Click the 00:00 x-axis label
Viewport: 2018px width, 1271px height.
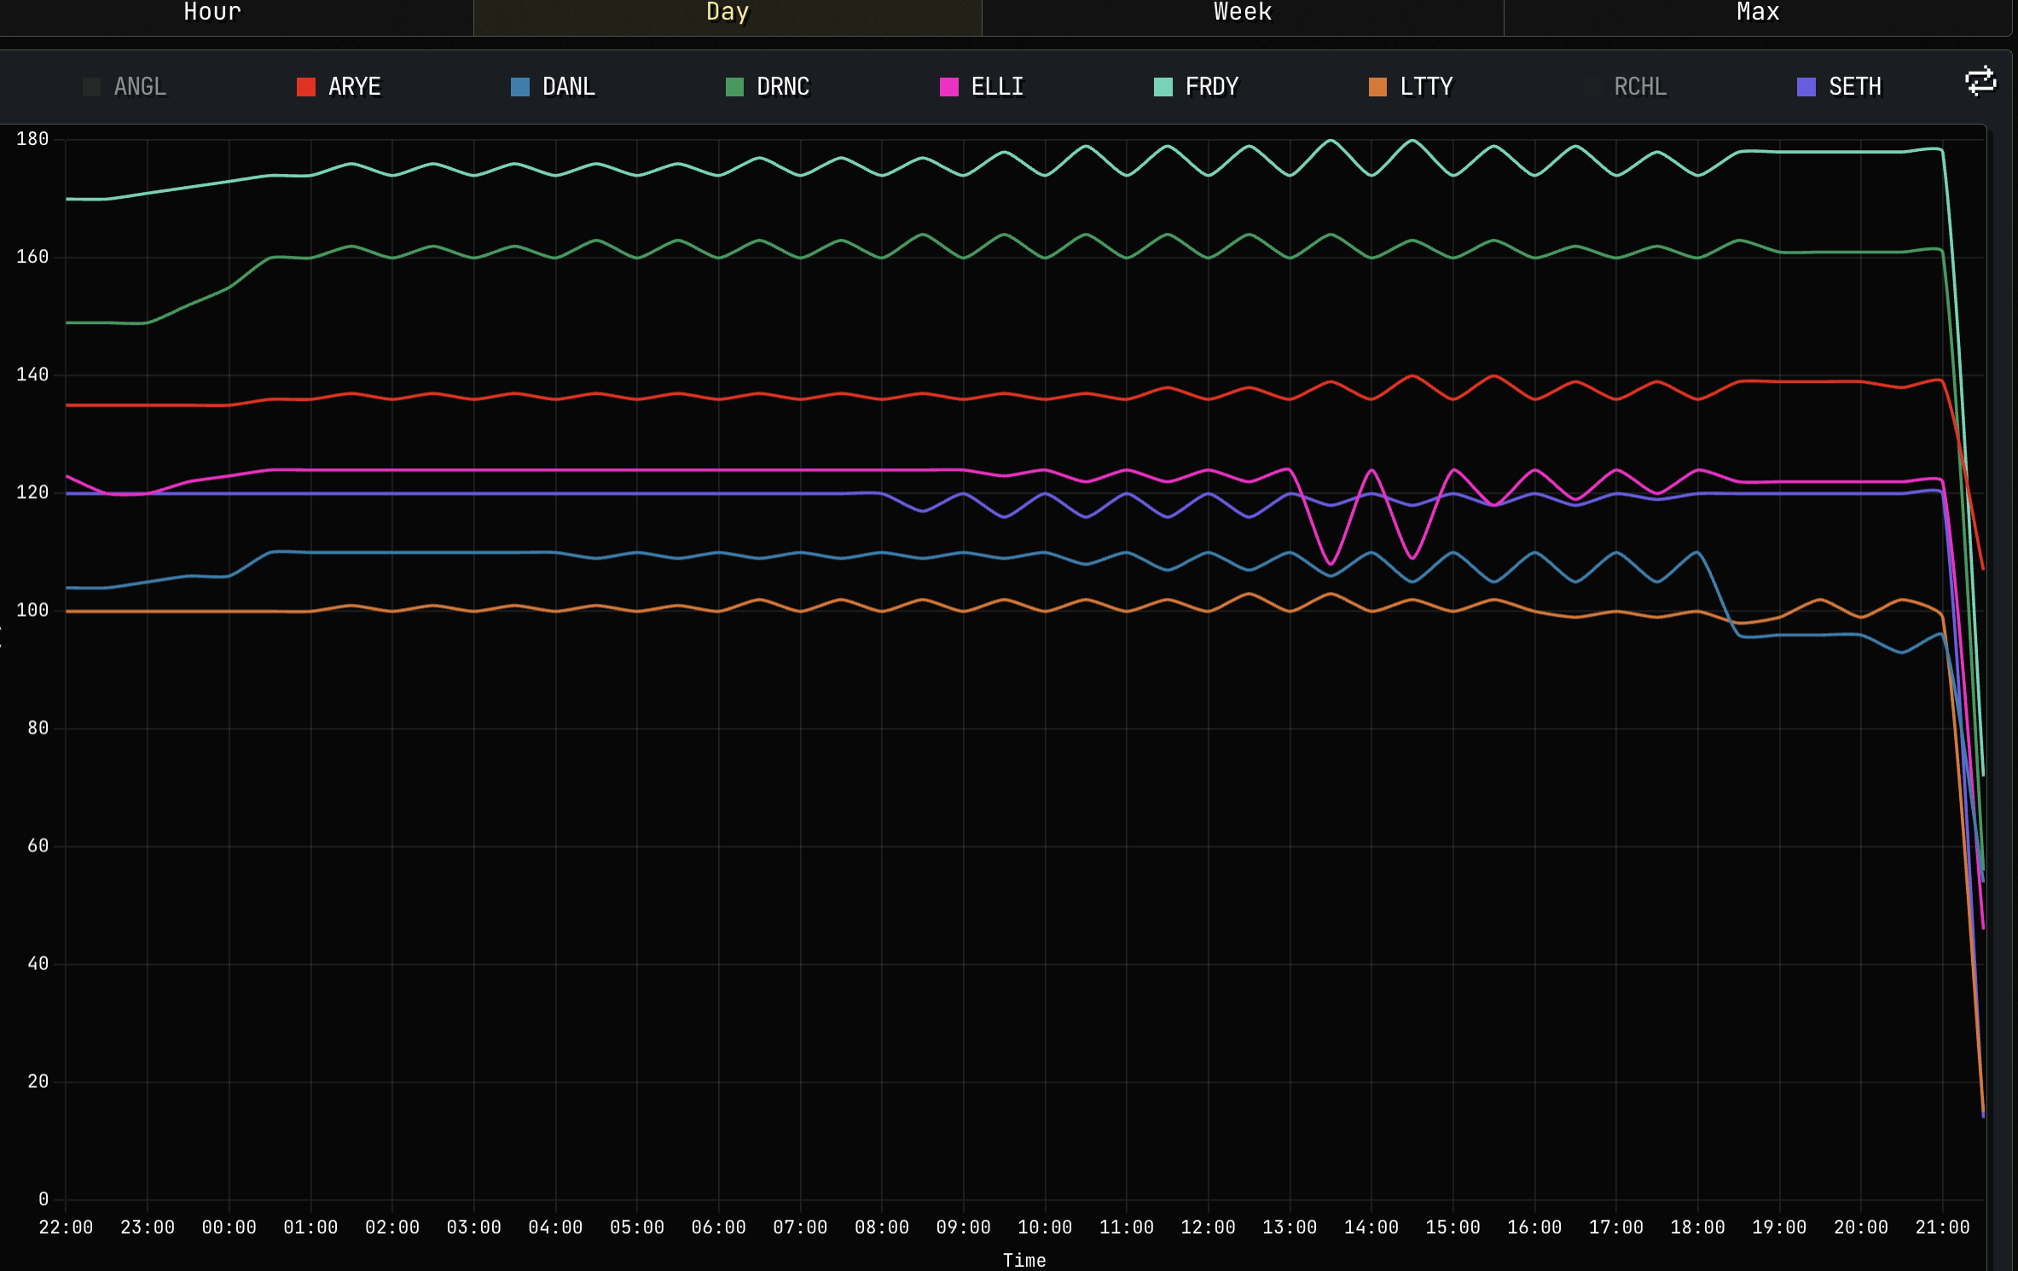[x=229, y=1227]
